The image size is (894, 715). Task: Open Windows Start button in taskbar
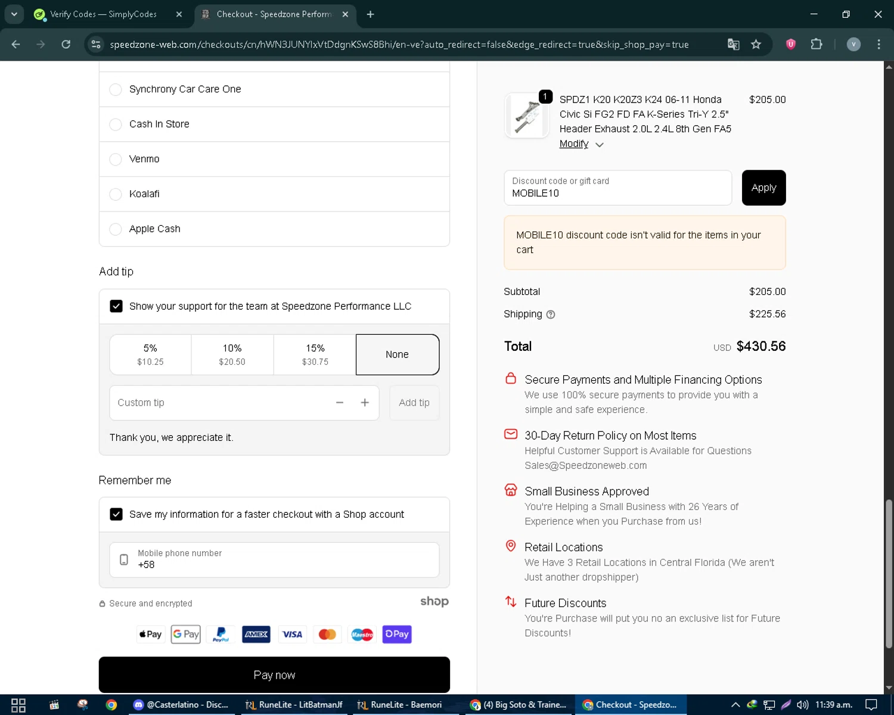[x=18, y=705]
